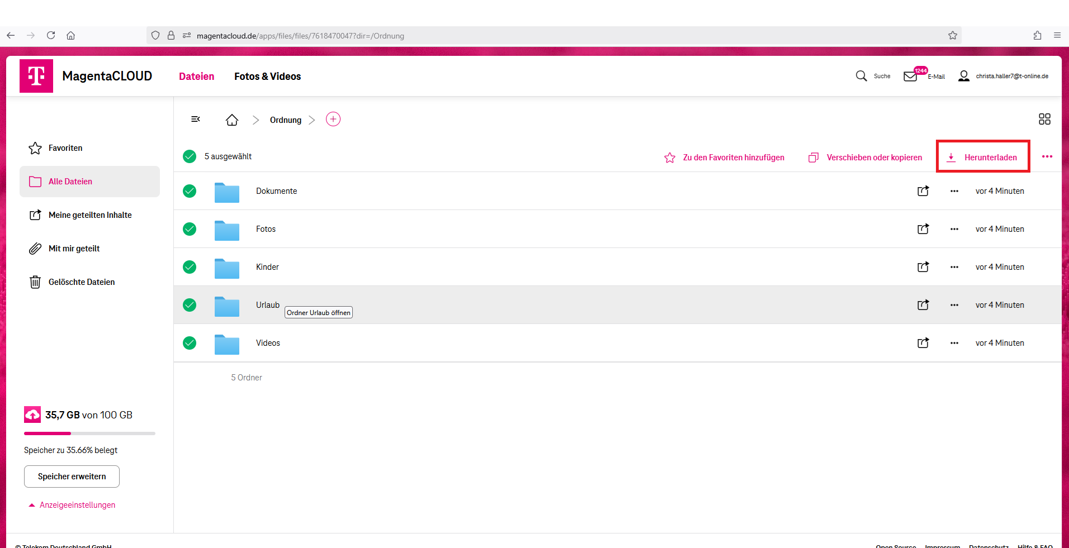Collapse the sidebar with the panel toggle icon
1069x548 pixels.
[x=196, y=119]
